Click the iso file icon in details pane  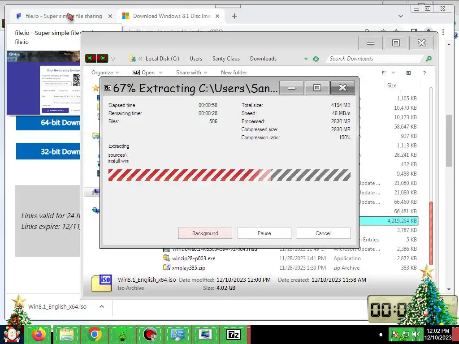pos(102,283)
